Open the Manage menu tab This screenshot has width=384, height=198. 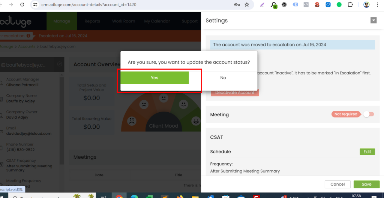click(62, 21)
